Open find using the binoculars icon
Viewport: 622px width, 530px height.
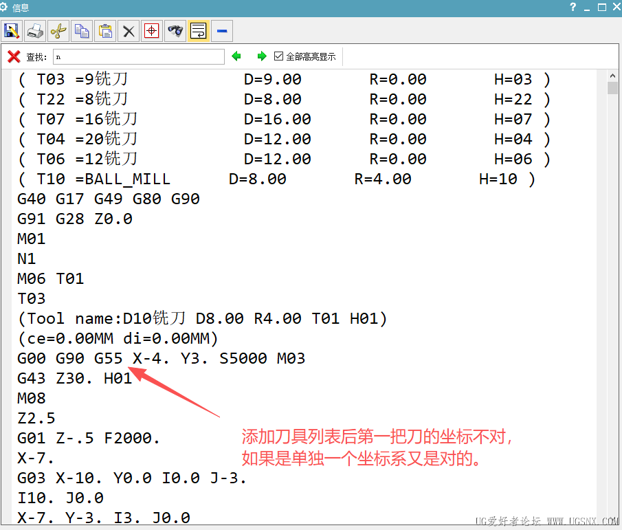coord(175,31)
